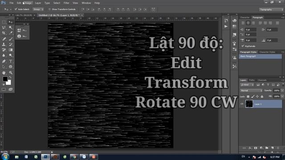Select the History Brush tool
This screenshot has height=160, width=285.
[x=11, y=44]
